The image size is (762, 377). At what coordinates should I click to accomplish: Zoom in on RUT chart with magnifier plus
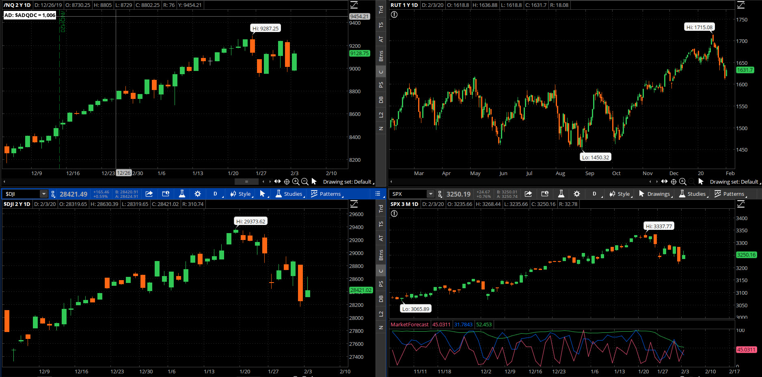pos(683,182)
